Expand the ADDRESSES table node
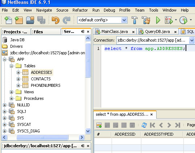The height and width of the screenshot is (153, 195). (x=18, y=72)
